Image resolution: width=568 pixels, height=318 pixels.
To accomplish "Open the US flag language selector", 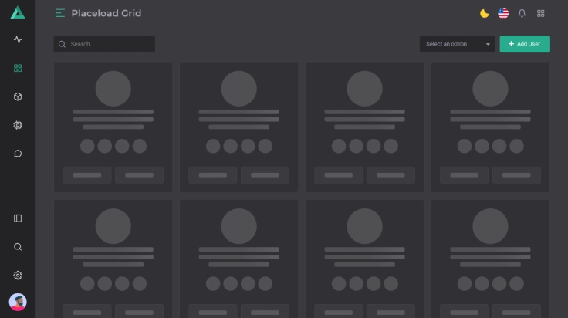I will 503,13.
